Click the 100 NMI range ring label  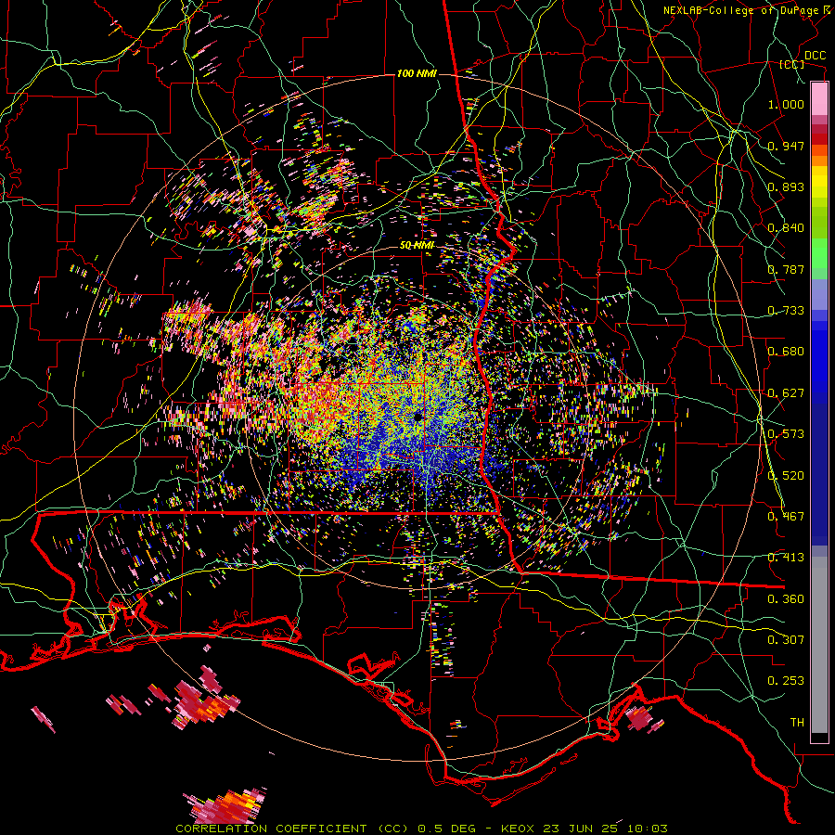(417, 73)
